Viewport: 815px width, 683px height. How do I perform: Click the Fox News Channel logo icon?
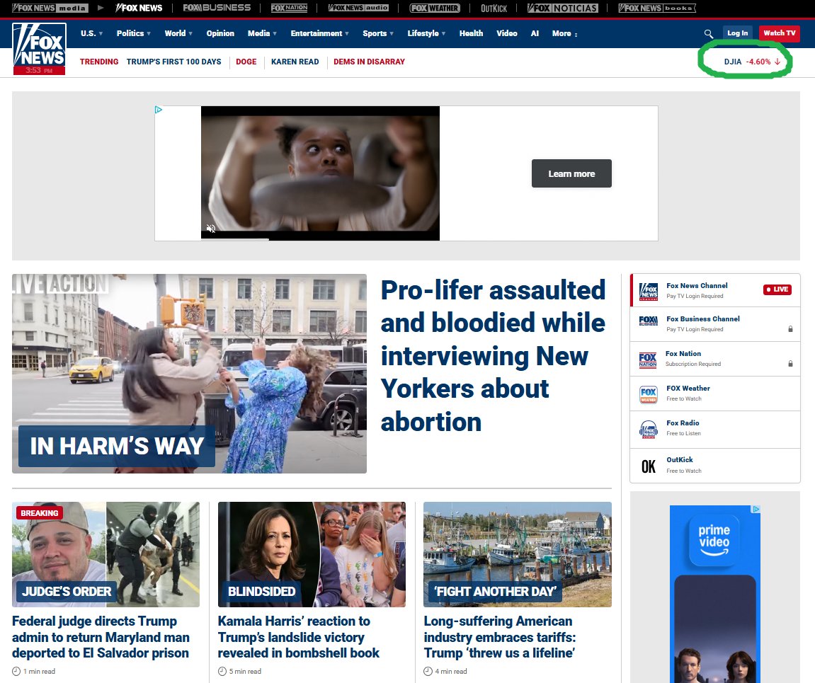(648, 291)
